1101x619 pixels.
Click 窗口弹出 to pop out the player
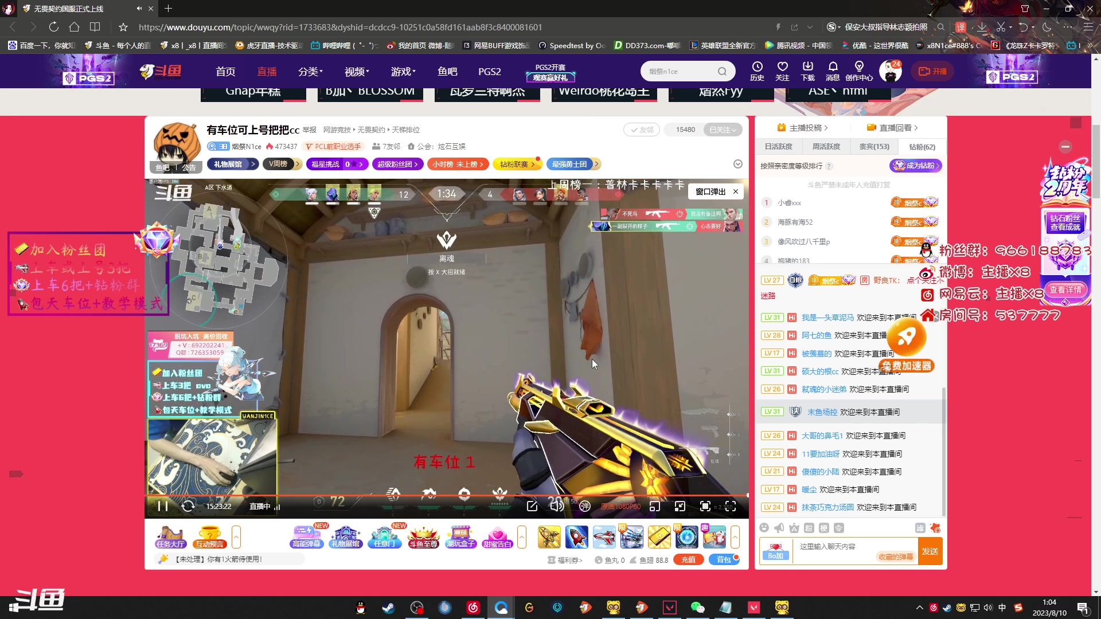[710, 191]
